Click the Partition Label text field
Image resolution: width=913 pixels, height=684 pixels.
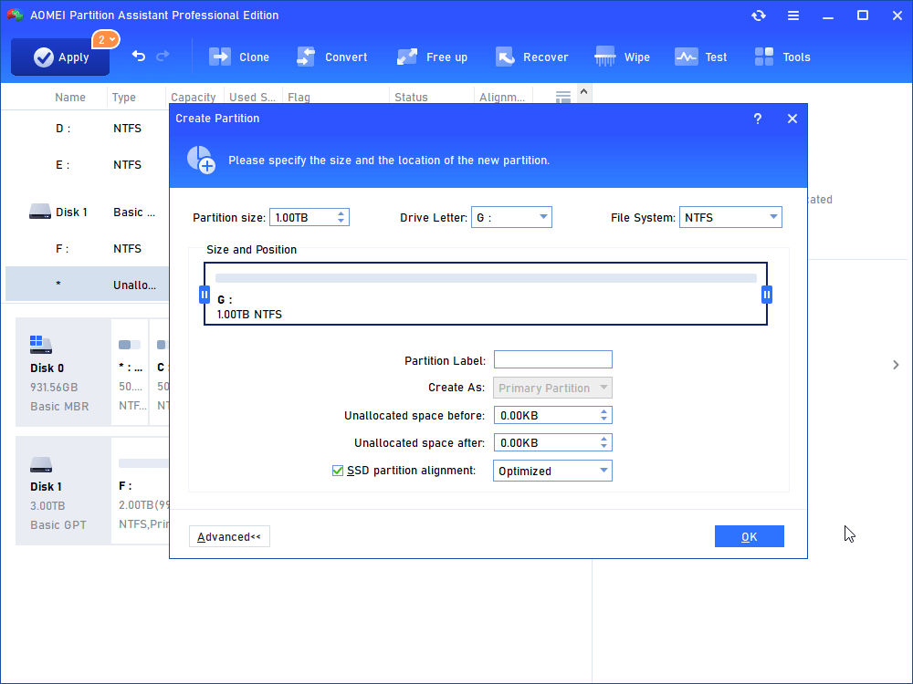click(x=552, y=359)
